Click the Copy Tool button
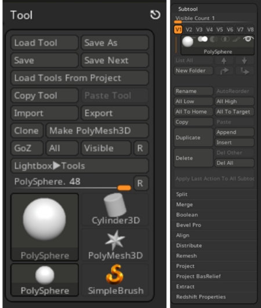261x308 pixels. pyautogui.click(x=45, y=96)
